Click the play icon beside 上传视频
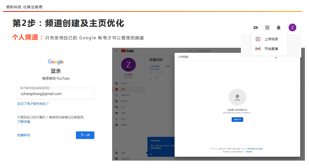 tap(258, 39)
